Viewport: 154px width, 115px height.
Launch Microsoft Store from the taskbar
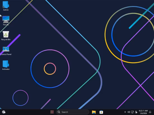(101, 112)
